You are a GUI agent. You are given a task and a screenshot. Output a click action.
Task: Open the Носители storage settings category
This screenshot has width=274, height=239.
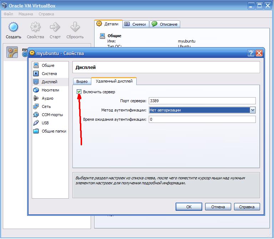click(50, 90)
